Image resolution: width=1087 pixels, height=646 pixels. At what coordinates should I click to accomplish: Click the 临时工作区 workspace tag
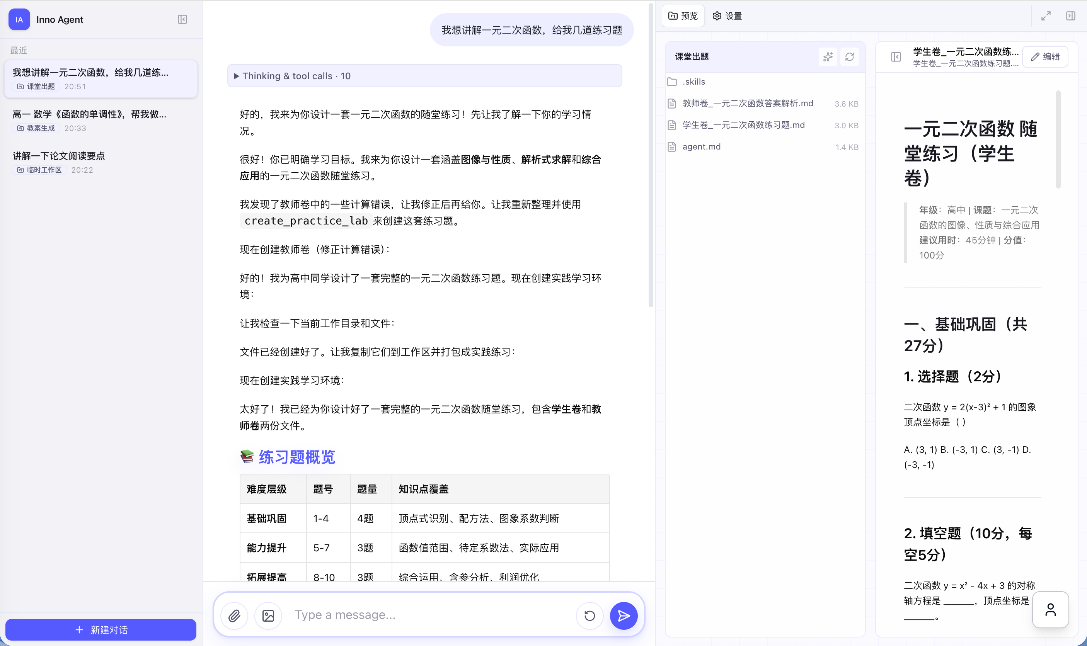[40, 170]
